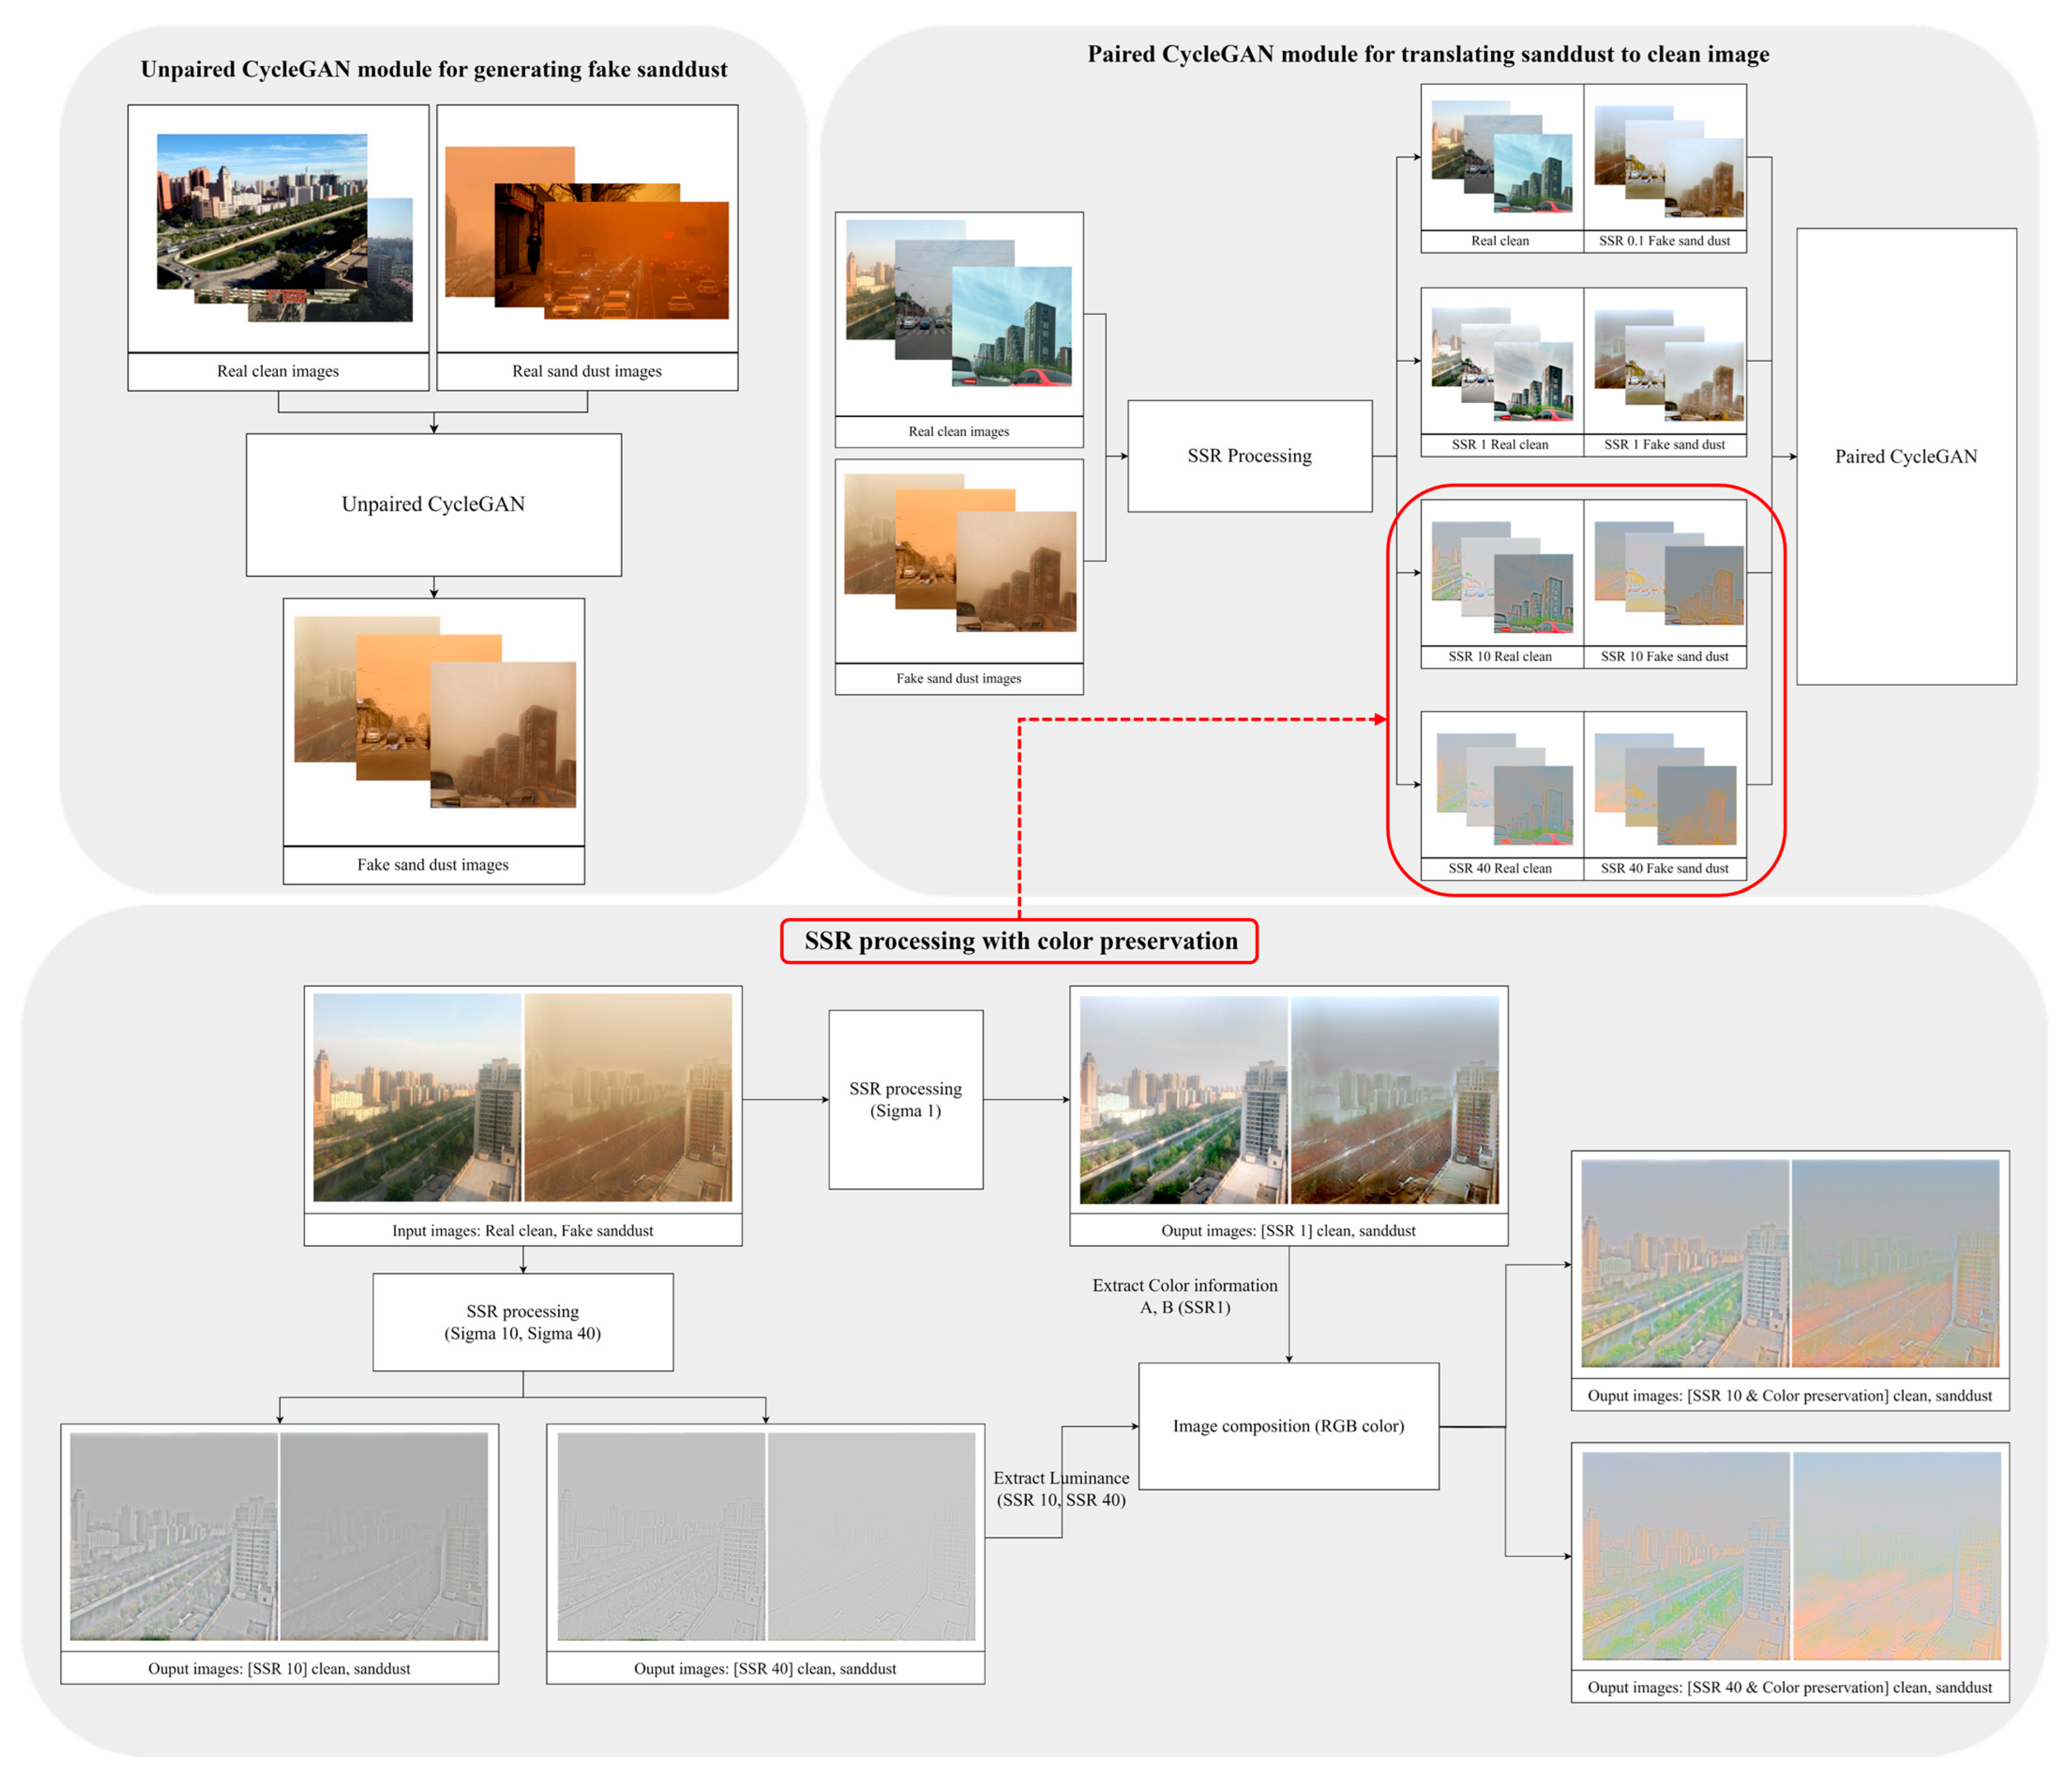2072x1777 pixels.
Task: Click the Image composition (RGB color) box
Action: coord(1288,1425)
